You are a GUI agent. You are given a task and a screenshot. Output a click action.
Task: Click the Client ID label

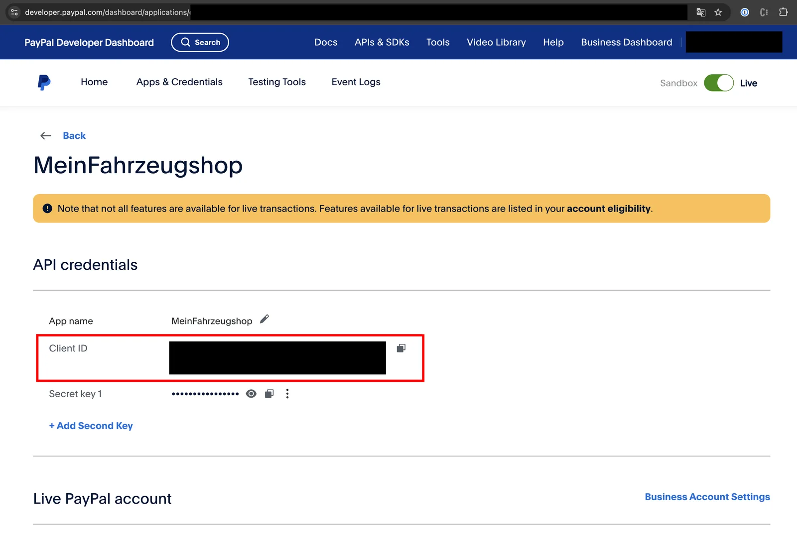click(68, 348)
